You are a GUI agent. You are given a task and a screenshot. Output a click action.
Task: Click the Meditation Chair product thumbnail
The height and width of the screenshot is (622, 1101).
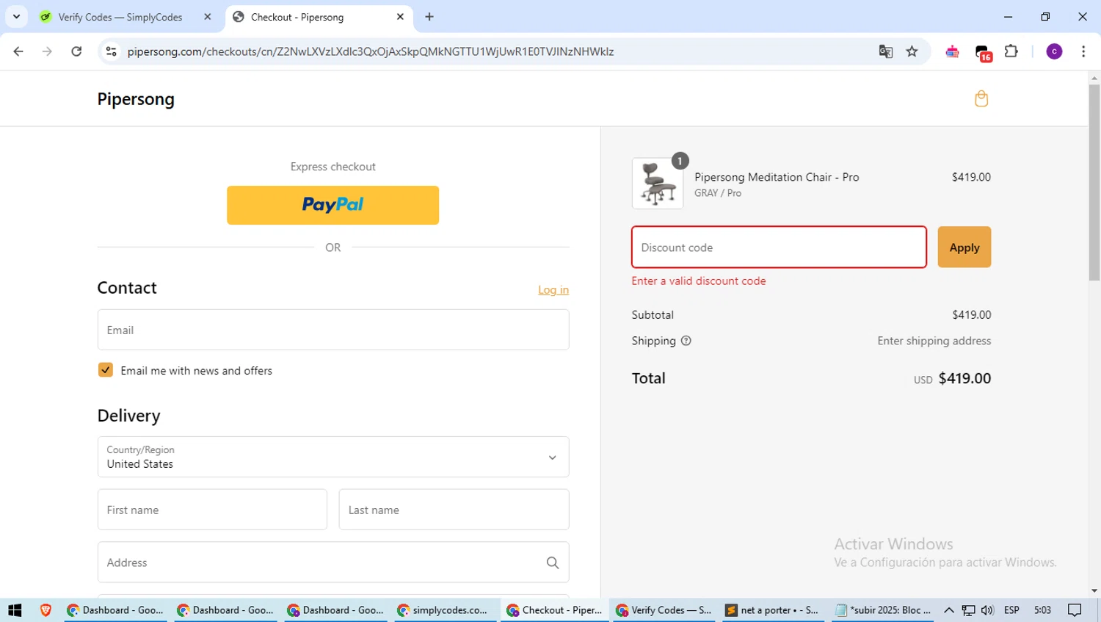click(x=658, y=184)
